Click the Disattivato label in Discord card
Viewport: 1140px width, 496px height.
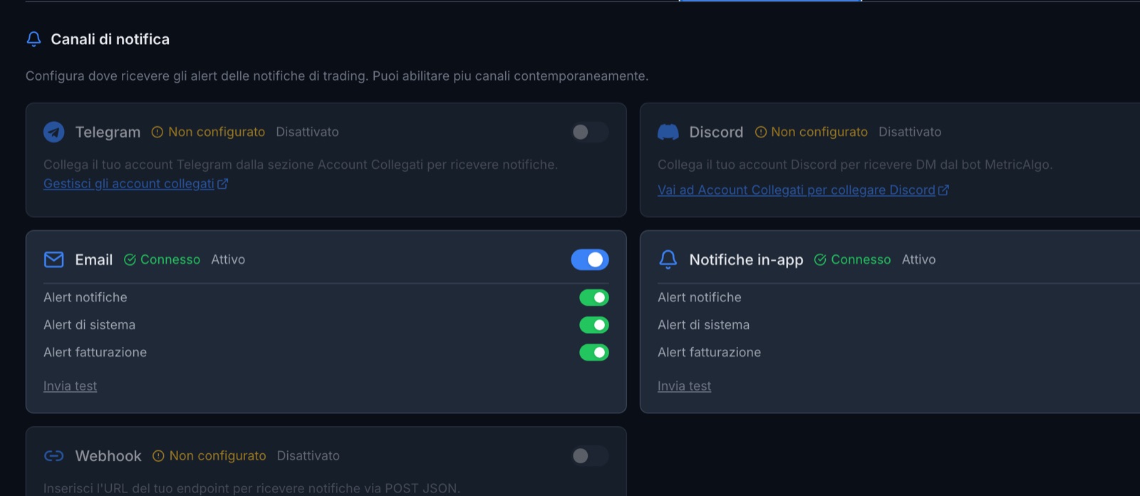point(910,132)
